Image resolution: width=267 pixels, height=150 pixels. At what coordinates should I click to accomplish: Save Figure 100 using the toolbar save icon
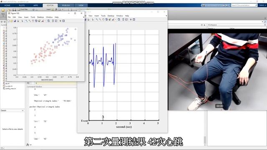pos(15,21)
